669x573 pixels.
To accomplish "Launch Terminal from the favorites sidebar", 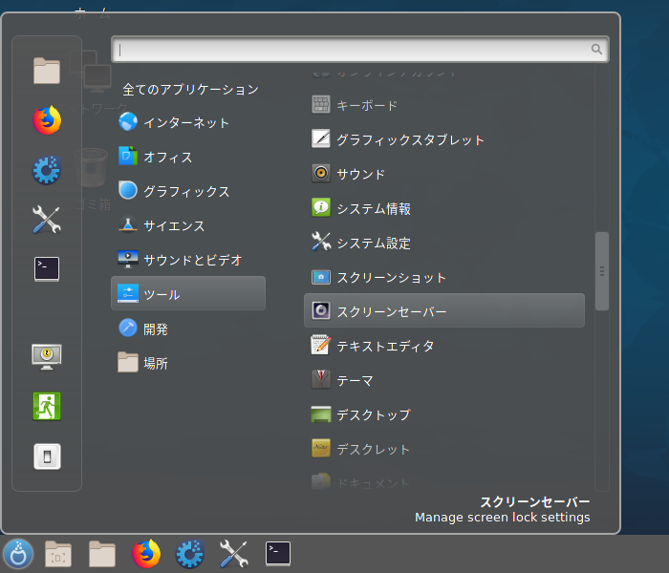I will coord(47,269).
